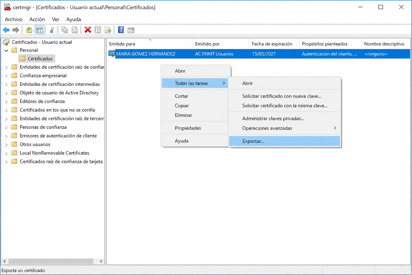Click the Show/Hide Action Pane icon
The image size is (412, 275).
coord(131,30)
